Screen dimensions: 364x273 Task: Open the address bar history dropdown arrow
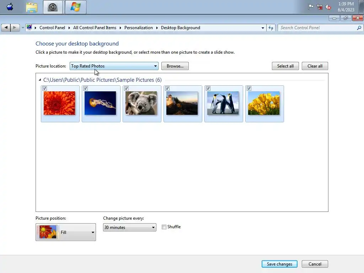(263, 28)
